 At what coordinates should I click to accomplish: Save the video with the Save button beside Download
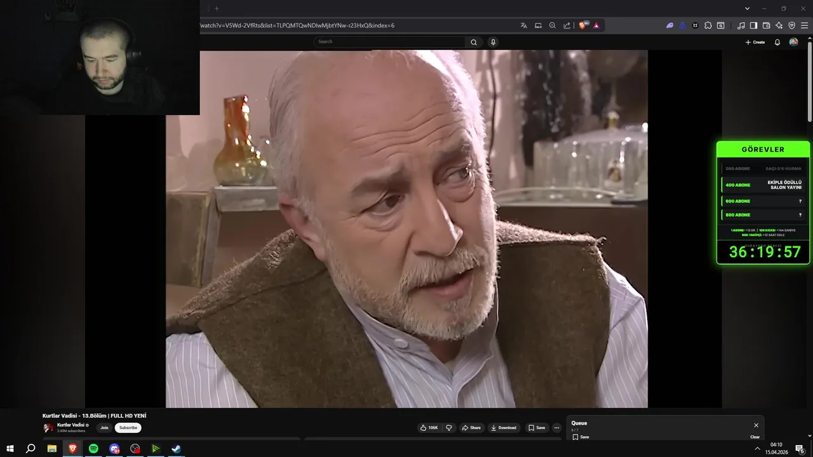537,428
